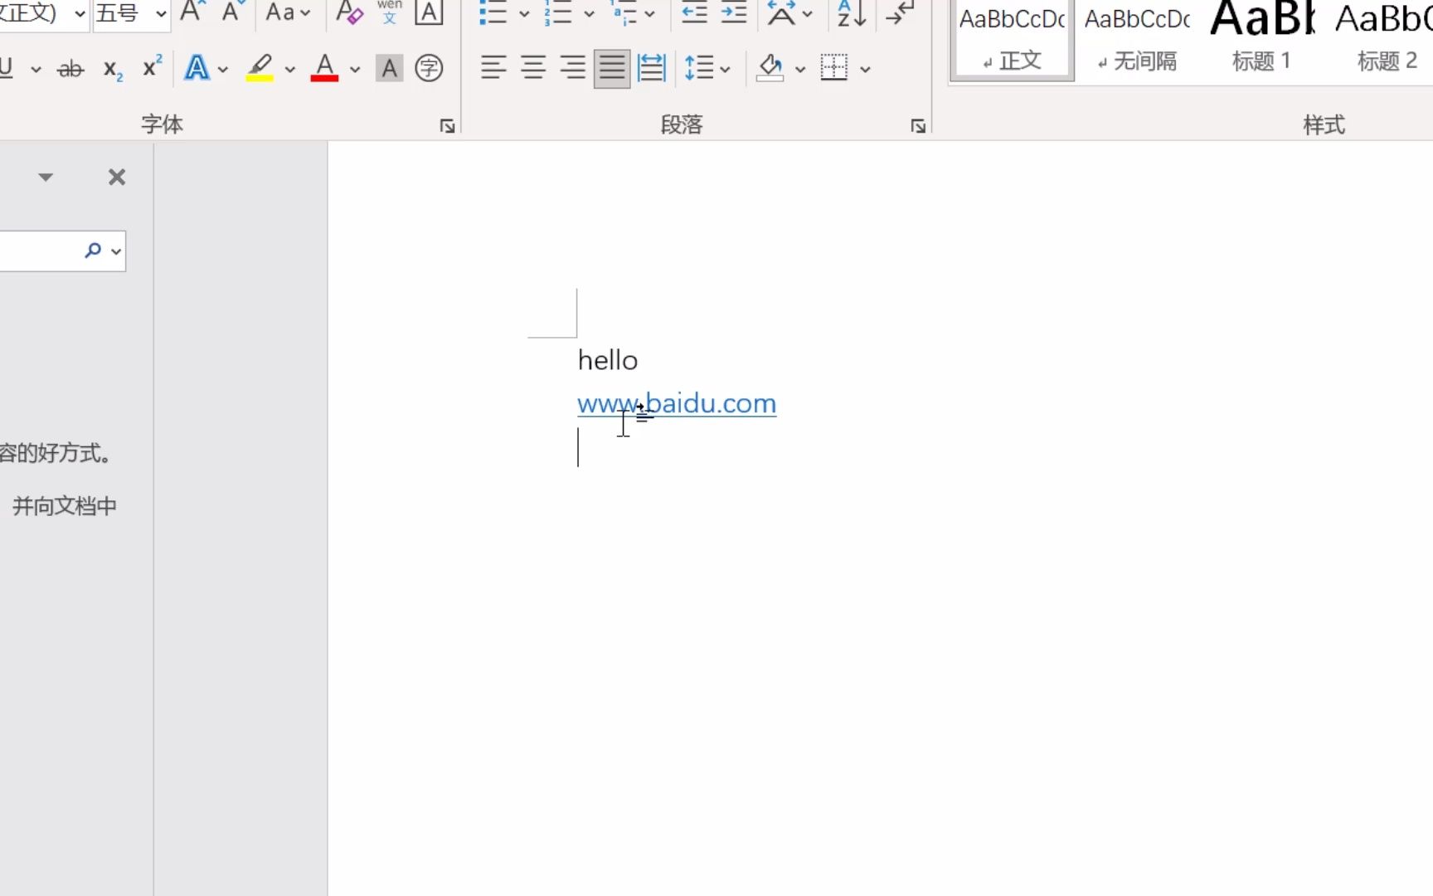Open the text effects dropdown arrow
1433x896 pixels.
tap(223, 70)
